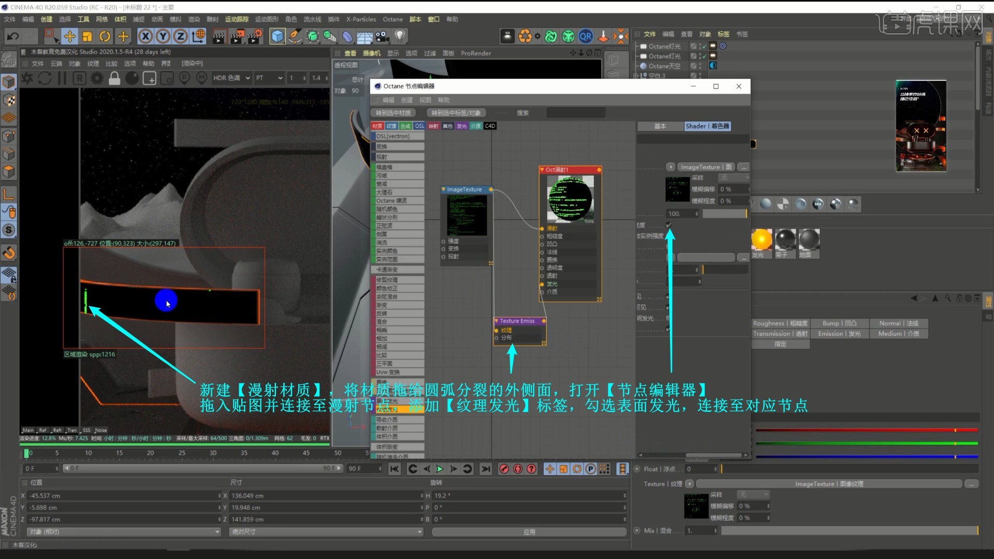Open the Octane menu in the menu bar
This screenshot has height=559, width=994.
coord(392,19)
